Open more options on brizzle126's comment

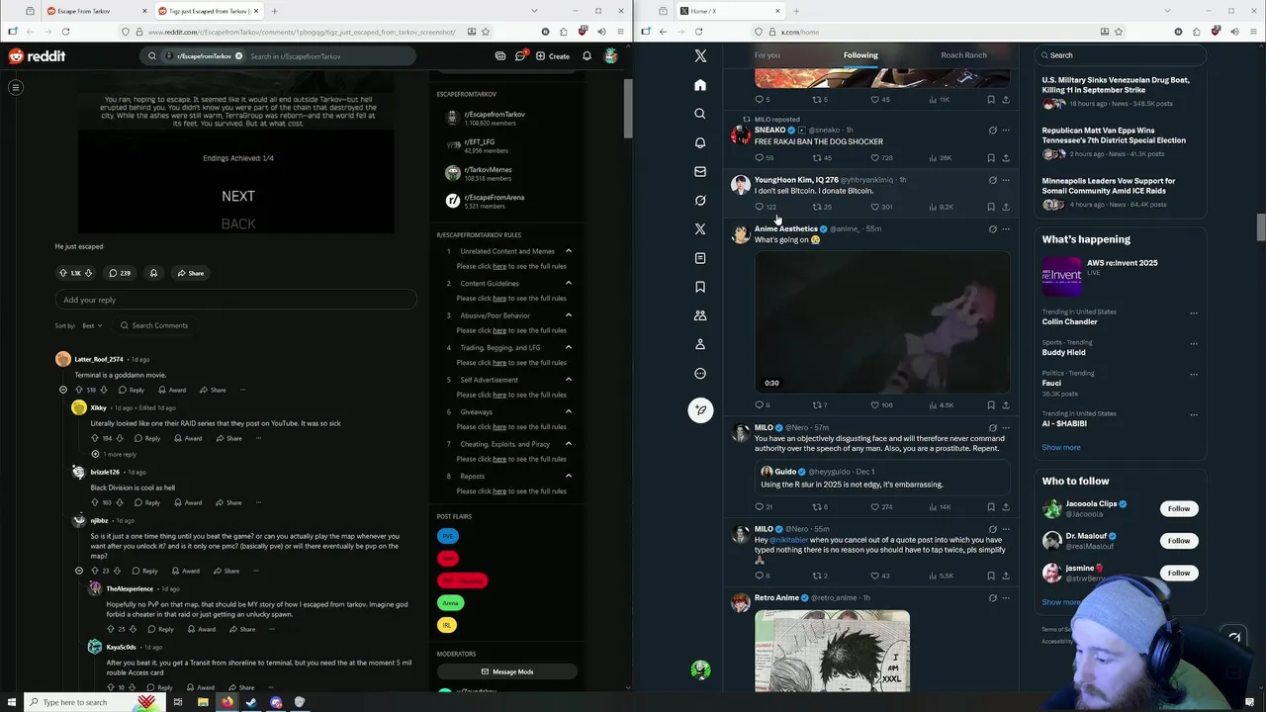(258, 502)
